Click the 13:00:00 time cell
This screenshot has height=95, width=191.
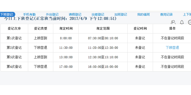[x=66, y=57]
